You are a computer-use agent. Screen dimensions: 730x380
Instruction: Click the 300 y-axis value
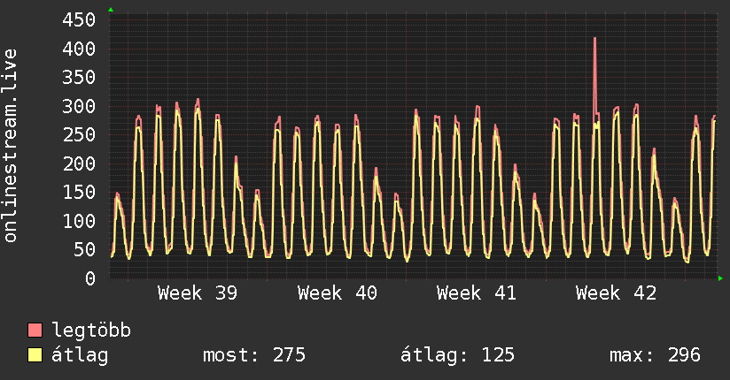(79, 106)
